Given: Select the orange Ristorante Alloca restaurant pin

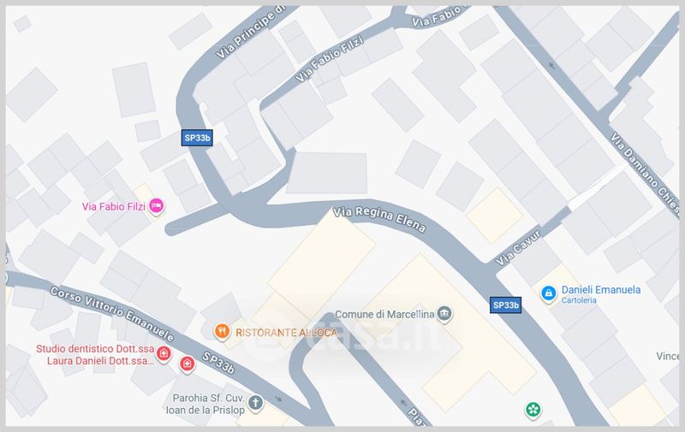Looking at the screenshot, I should 222,331.
